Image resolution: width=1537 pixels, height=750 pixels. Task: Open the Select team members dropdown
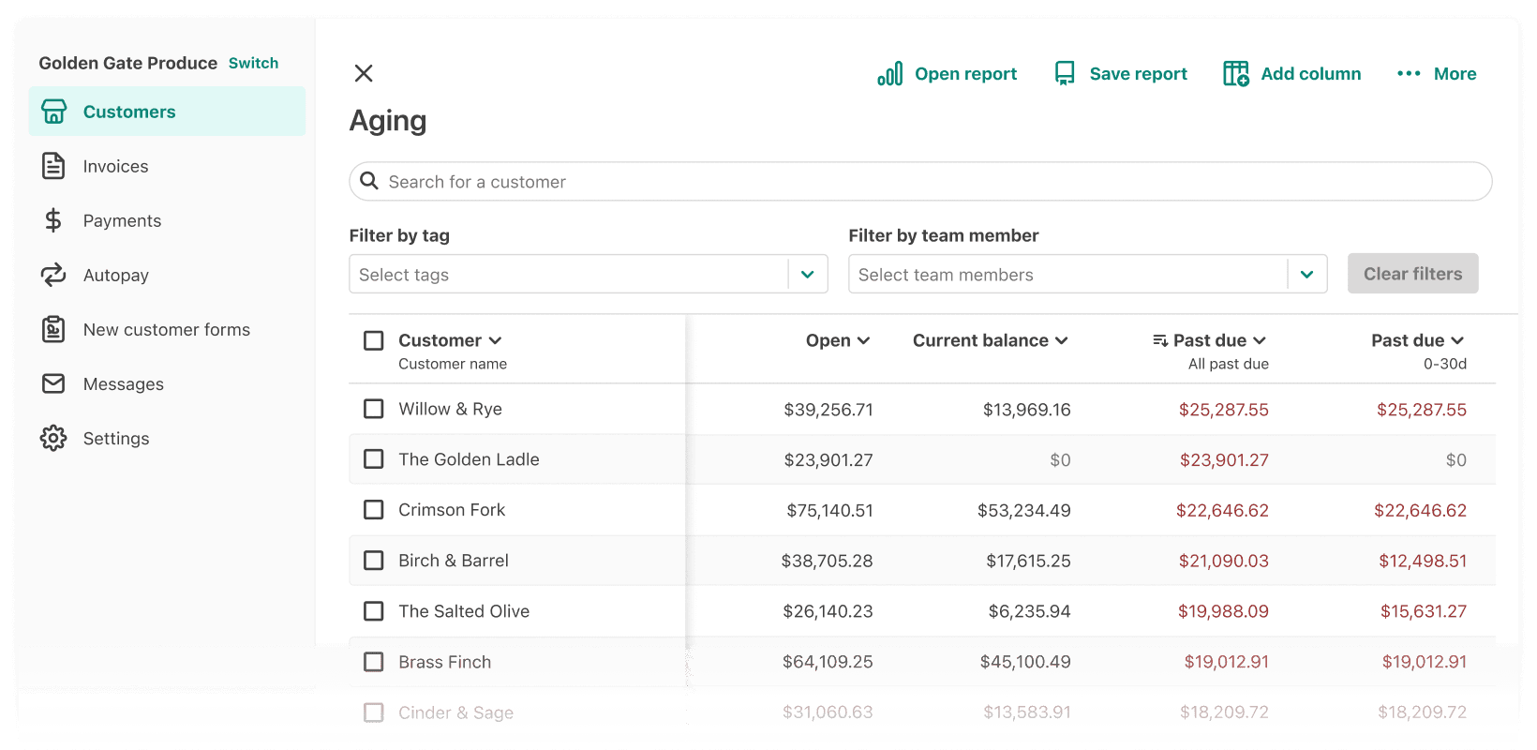(x=1306, y=275)
